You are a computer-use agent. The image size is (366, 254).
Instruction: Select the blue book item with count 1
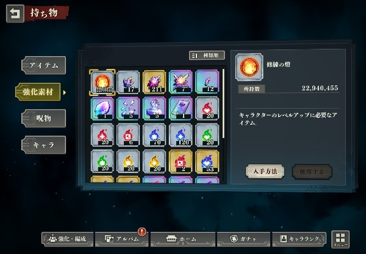coord(181,109)
